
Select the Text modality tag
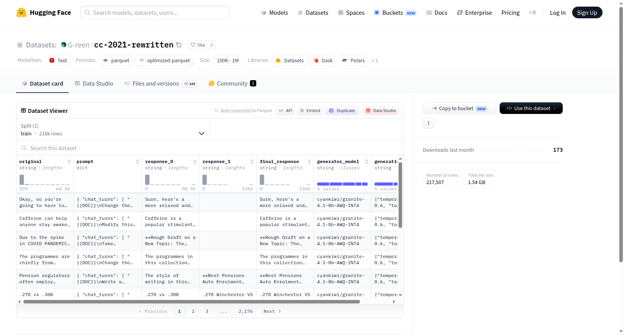58,60
